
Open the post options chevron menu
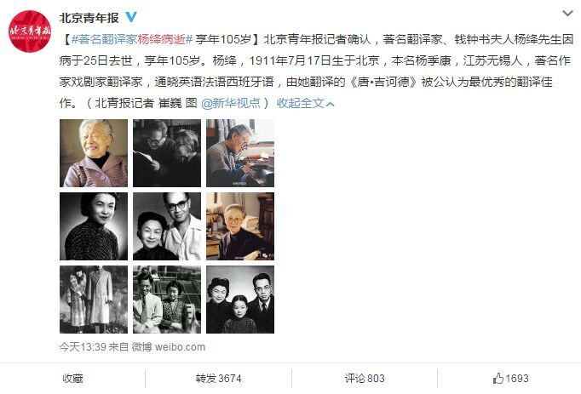click(567, 14)
